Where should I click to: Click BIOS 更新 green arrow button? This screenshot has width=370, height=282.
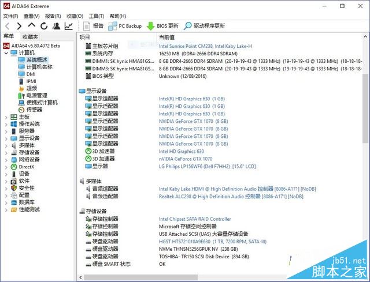coord(162,26)
